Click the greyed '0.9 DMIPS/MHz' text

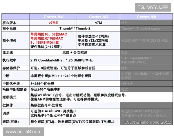(x=133, y=62)
